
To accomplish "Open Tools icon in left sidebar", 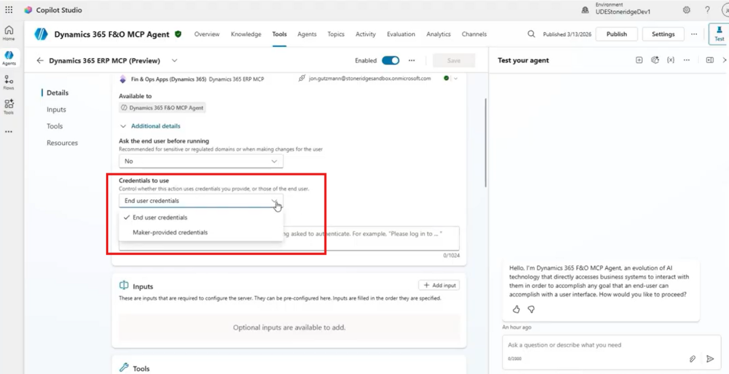I will tap(9, 107).
